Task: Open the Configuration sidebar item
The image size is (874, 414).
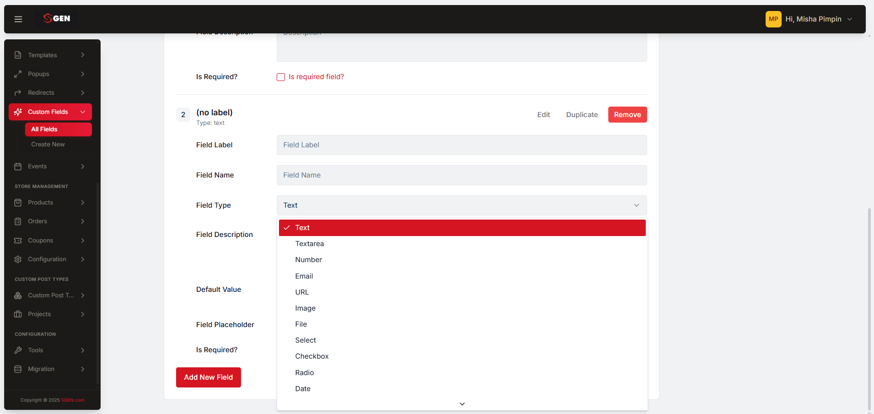Action: pyautogui.click(x=50, y=259)
